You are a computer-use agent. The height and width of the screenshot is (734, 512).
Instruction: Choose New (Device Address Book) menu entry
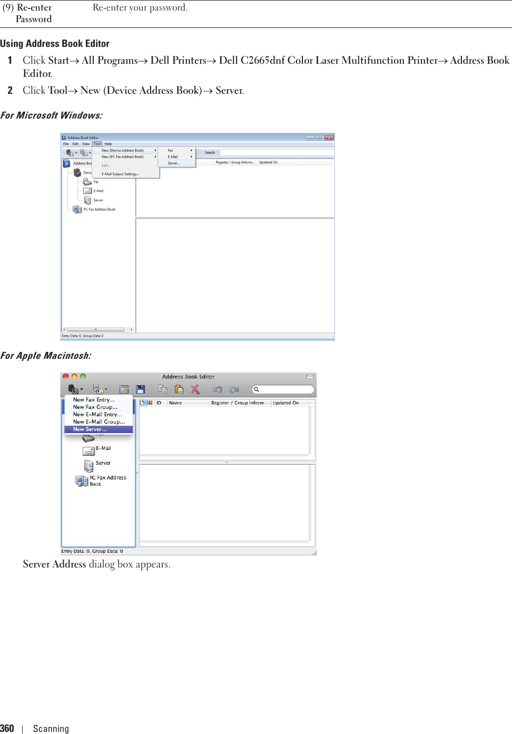125,150
